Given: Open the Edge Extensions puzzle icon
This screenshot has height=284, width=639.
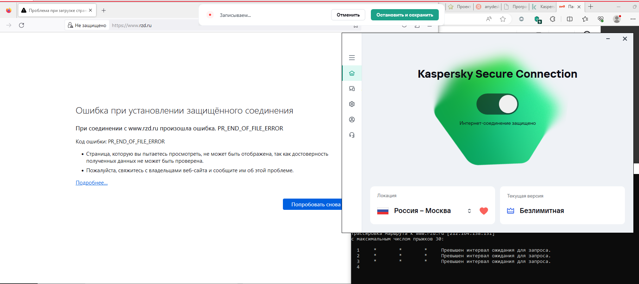Looking at the screenshot, I should 553,19.
